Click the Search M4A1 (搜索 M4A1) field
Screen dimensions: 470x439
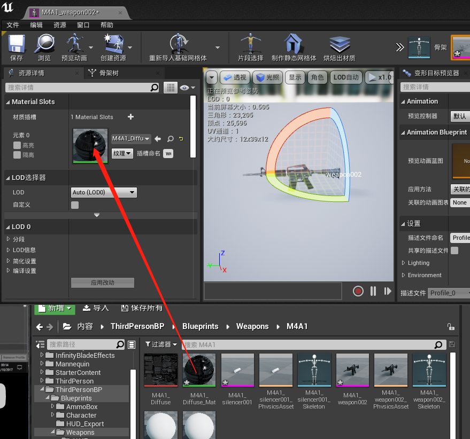point(313,344)
